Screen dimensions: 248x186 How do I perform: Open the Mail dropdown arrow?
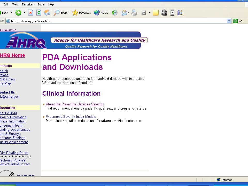click(x=128, y=13)
